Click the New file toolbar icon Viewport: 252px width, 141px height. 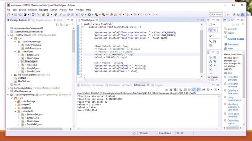9,14
